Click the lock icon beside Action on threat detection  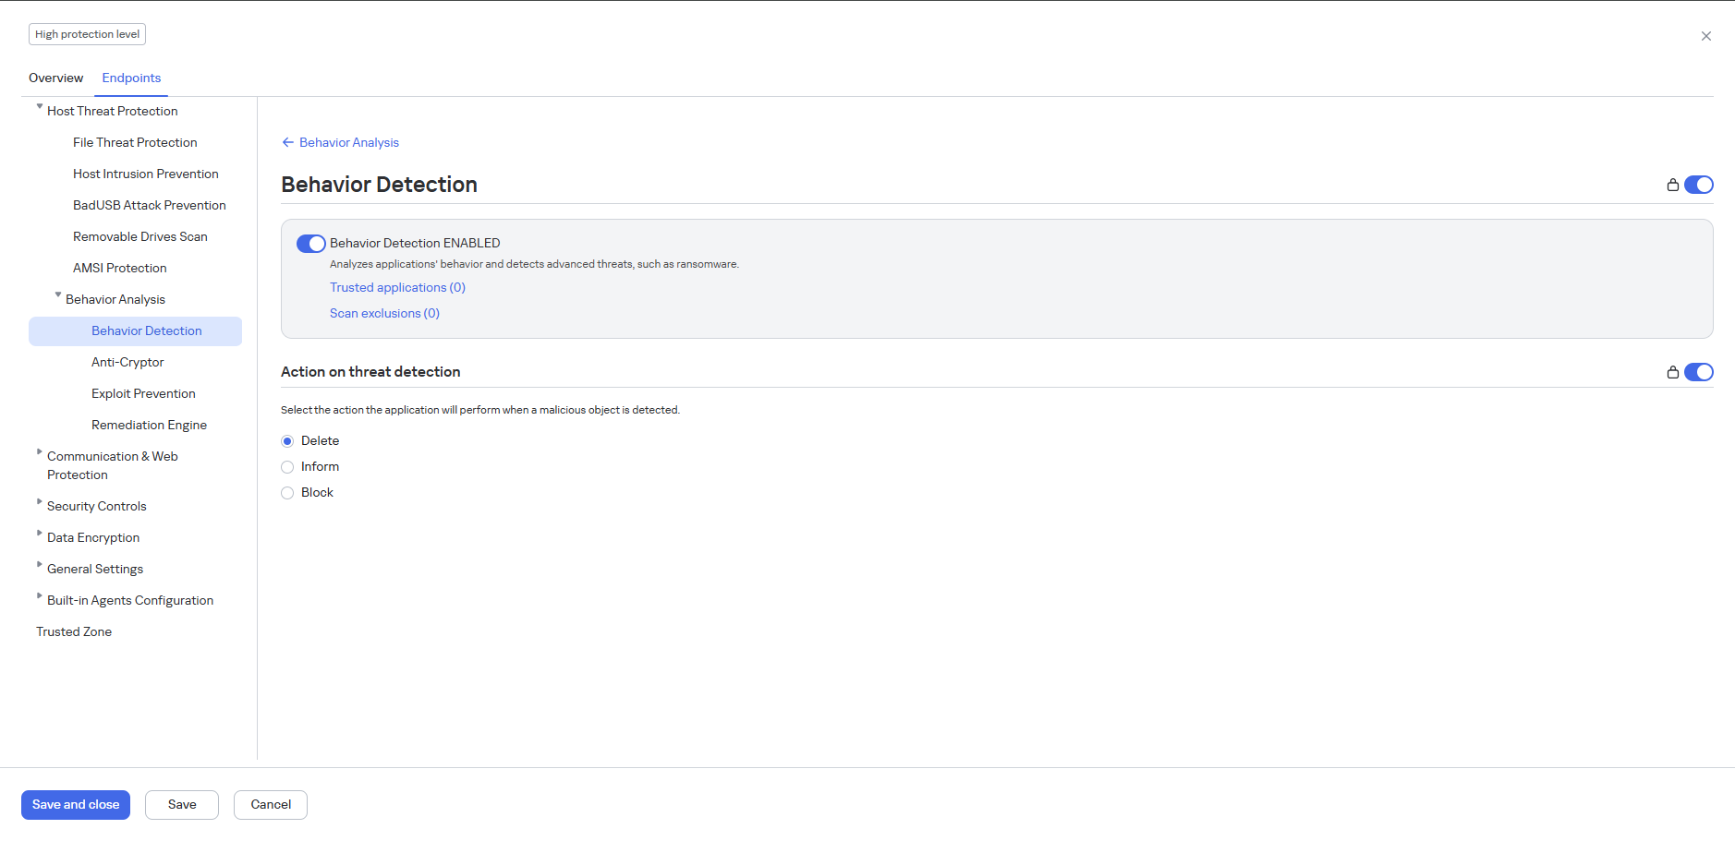click(1672, 373)
